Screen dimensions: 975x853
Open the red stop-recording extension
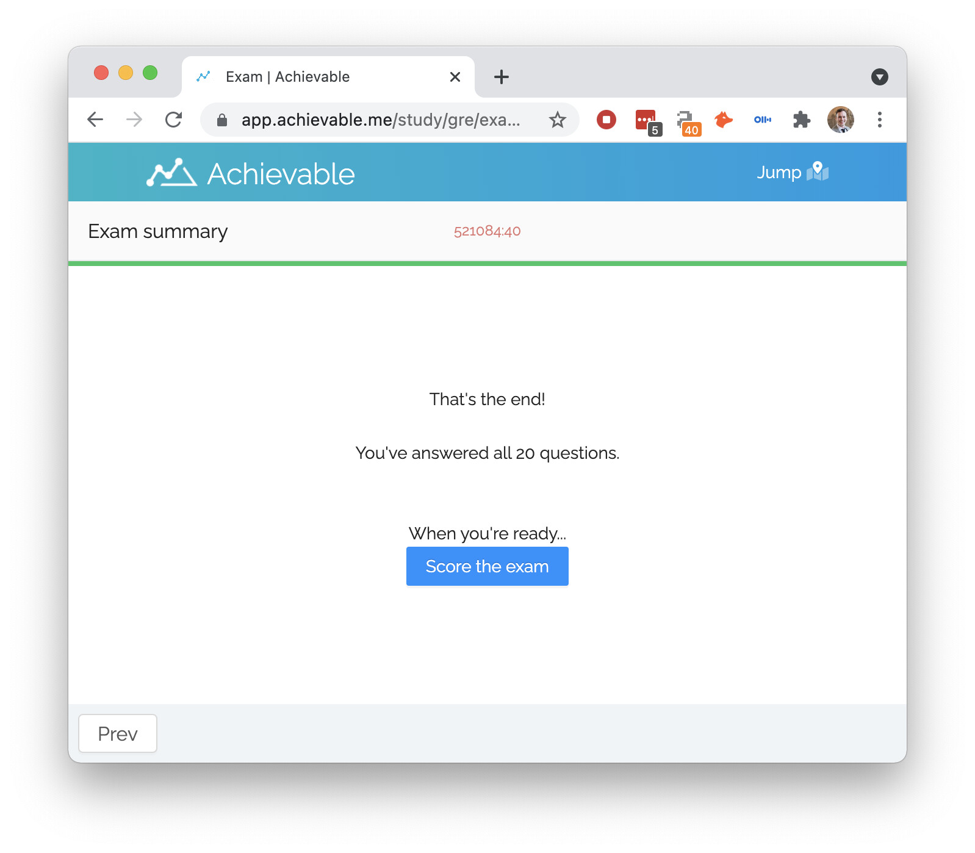[606, 120]
